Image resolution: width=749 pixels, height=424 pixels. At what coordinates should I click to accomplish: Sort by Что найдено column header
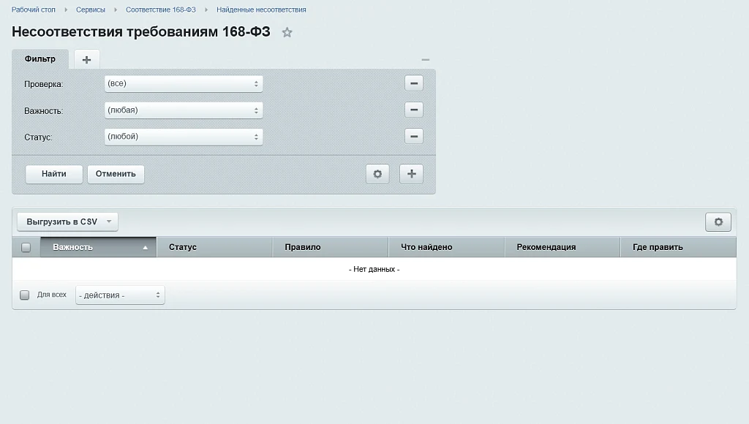pyautogui.click(x=447, y=247)
